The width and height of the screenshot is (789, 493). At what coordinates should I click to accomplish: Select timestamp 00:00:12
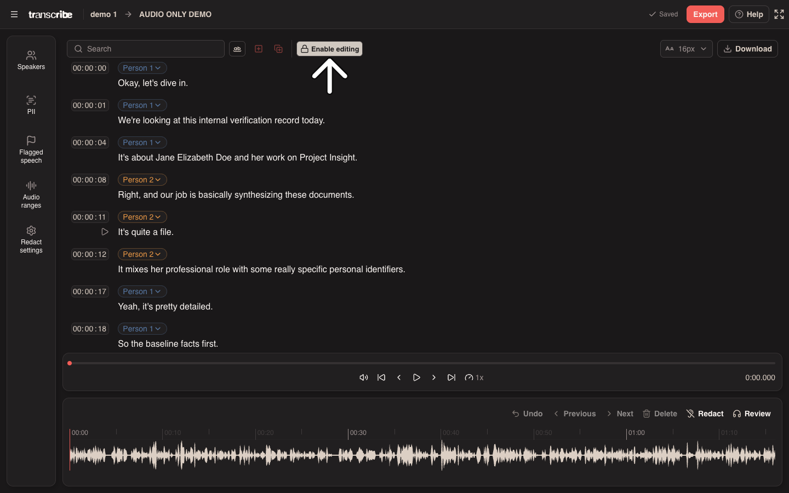click(90, 254)
